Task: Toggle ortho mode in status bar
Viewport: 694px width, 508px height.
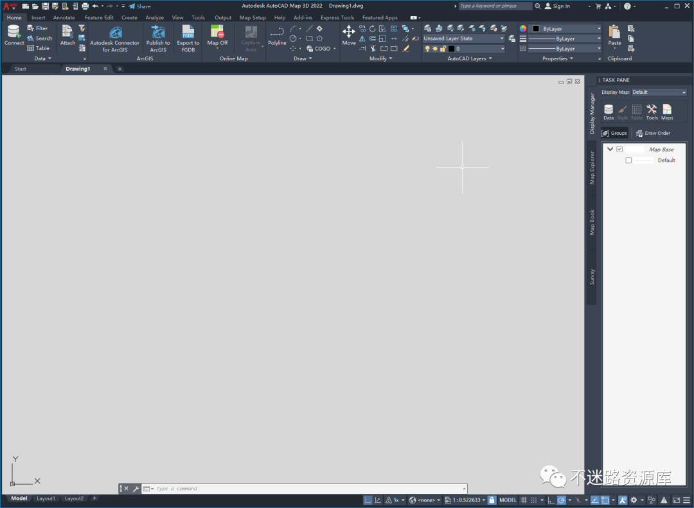Action: tap(551, 500)
